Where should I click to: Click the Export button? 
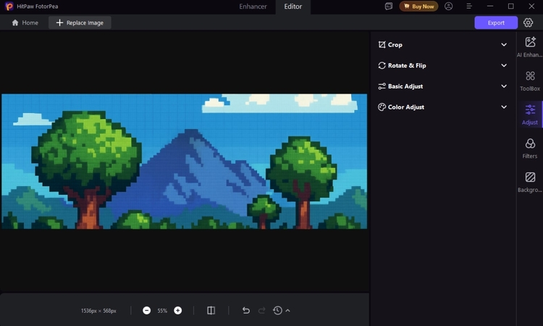(496, 22)
